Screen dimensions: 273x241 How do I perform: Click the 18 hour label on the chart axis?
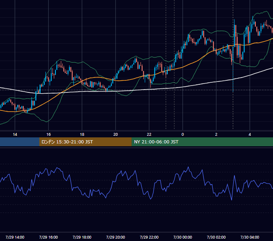click(x=82, y=135)
